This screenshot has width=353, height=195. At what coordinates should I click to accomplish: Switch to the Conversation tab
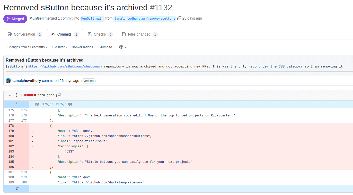[x=25, y=34]
